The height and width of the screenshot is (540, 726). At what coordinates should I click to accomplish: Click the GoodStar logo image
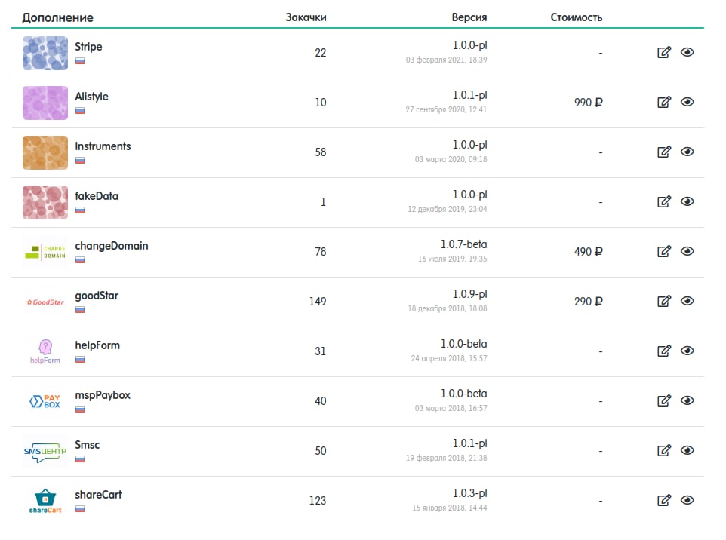45,302
